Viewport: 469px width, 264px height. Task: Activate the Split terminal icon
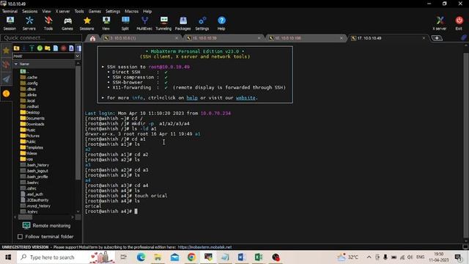pos(125,23)
